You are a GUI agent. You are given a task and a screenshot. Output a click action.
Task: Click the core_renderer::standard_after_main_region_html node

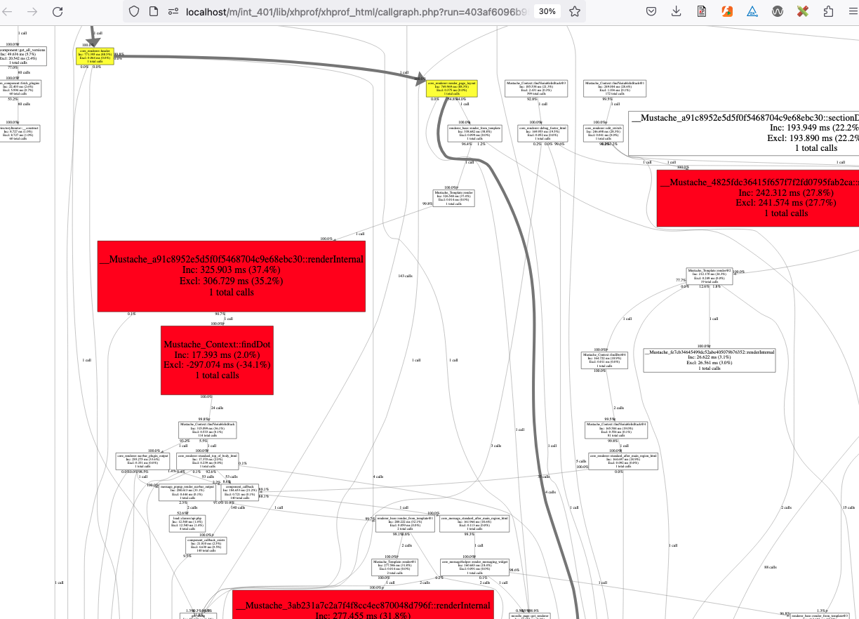[x=623, y=460]
